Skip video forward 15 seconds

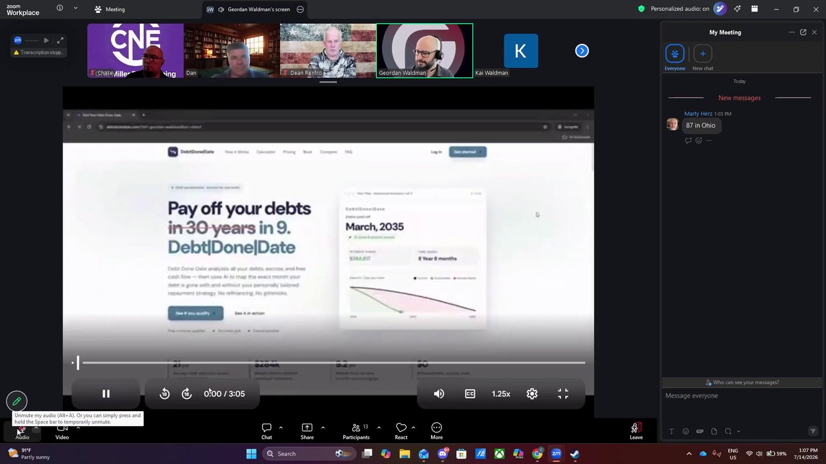[186, 394]
